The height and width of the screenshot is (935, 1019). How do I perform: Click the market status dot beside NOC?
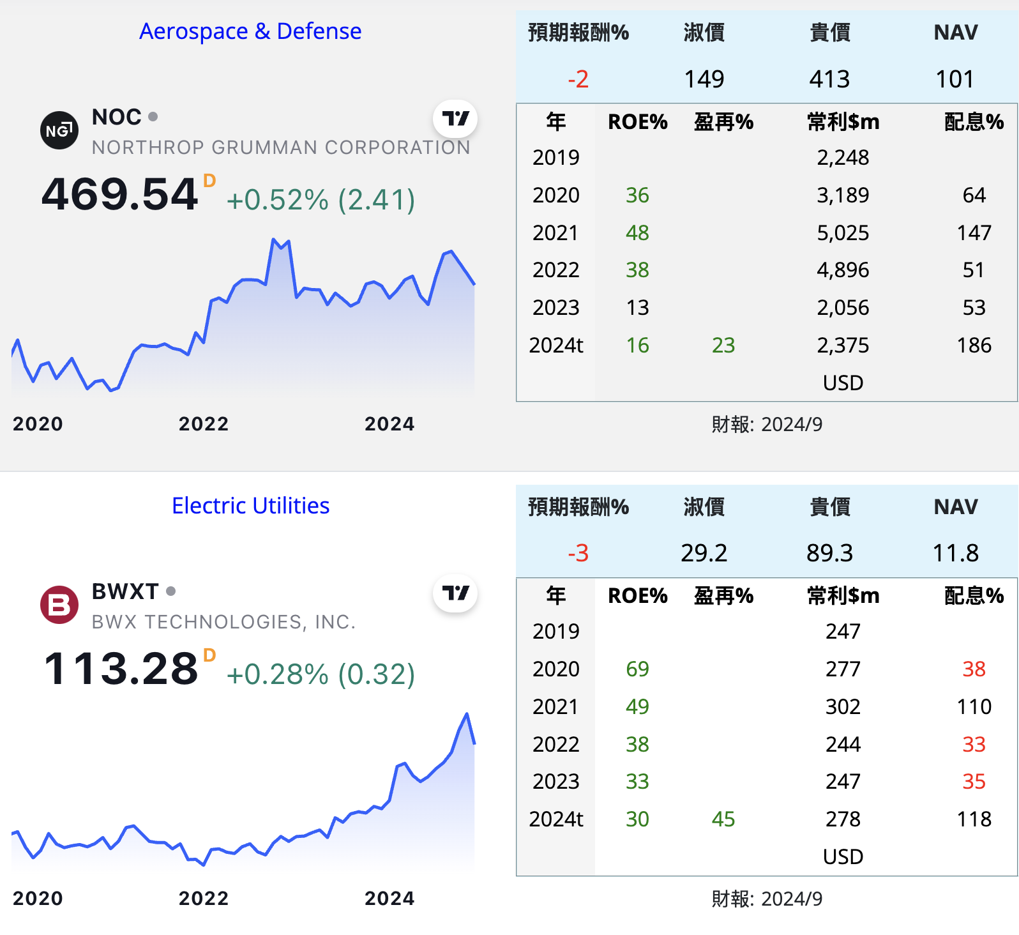click(x=153, y=117)
